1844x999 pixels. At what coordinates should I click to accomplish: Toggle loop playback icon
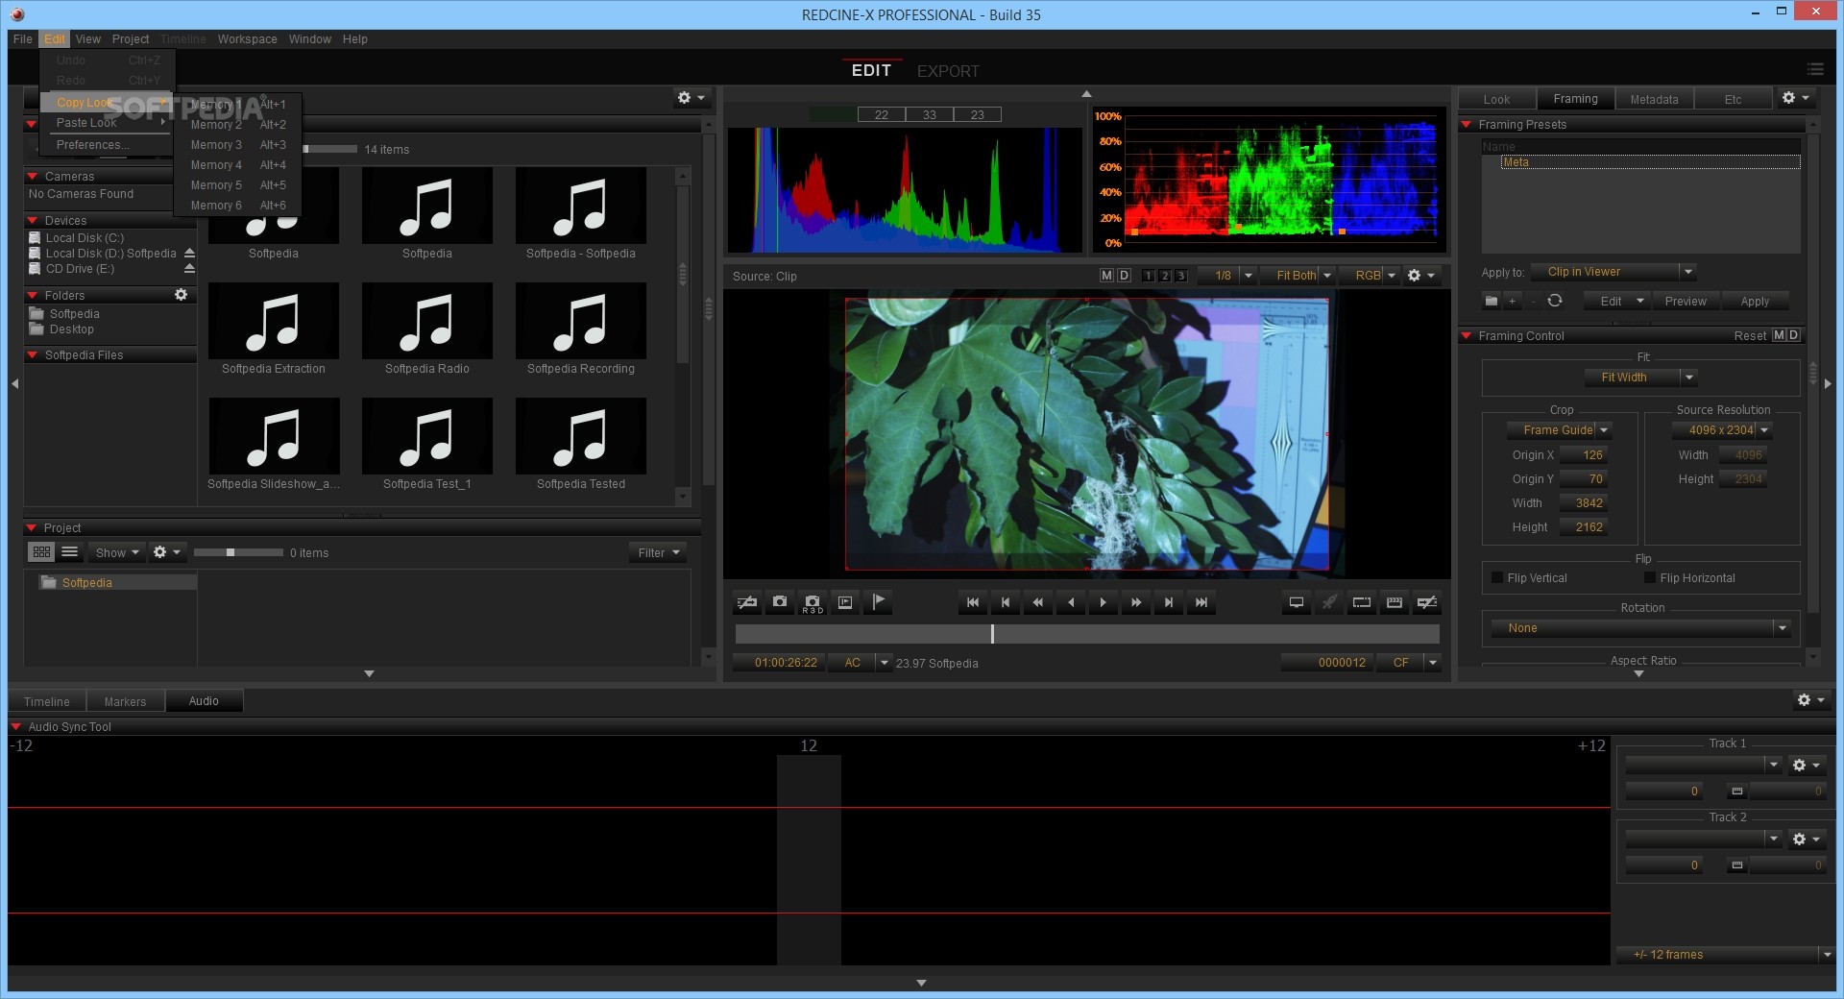pyautogui.click(x=1362, y=602)
